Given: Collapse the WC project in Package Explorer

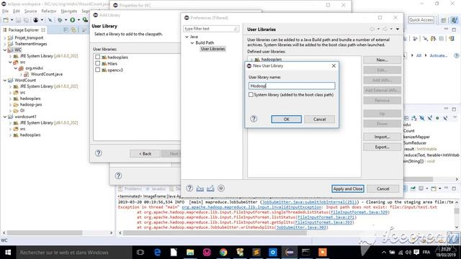Looking at the screenshot, I should tap(5, 50).
